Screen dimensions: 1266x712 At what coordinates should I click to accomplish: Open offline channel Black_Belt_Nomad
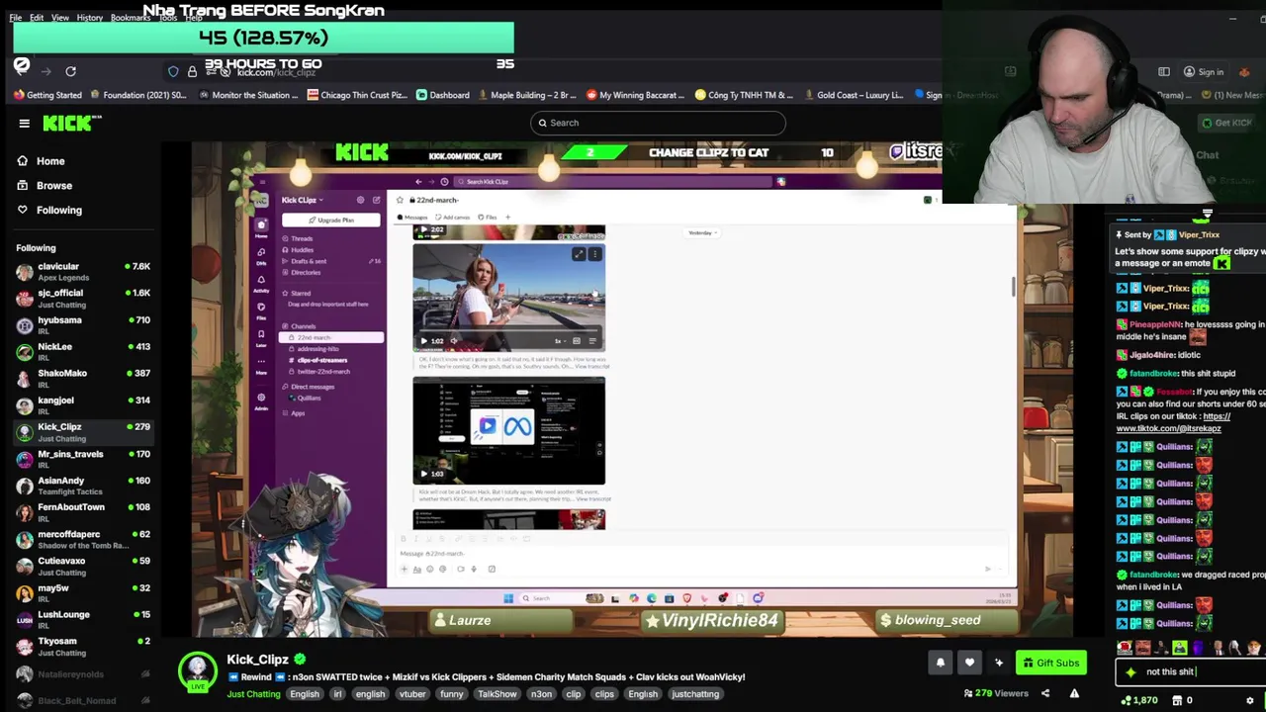[83, 700]
